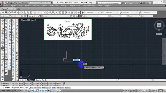Screen dimensions: 166x93
Task: Expand the multileader style Standard dropdown
Action: tap(156, 13)
